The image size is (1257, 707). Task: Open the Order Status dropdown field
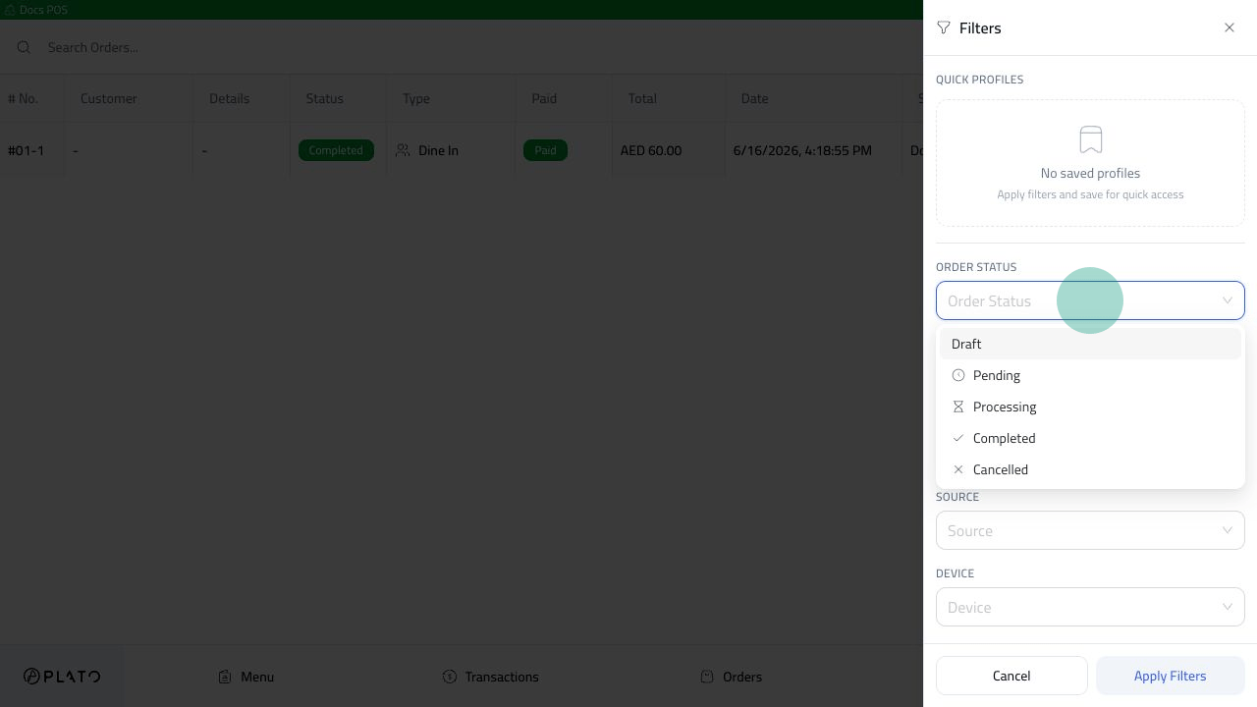point(1090,300)
